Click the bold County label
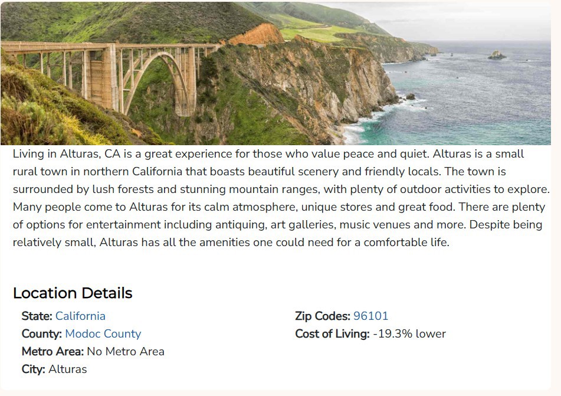561x396 pixels. (41, 333)
